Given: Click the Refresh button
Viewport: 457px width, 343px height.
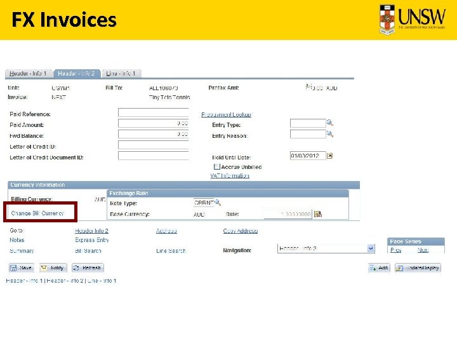Looking at the screenshot, I should [88, 268].
